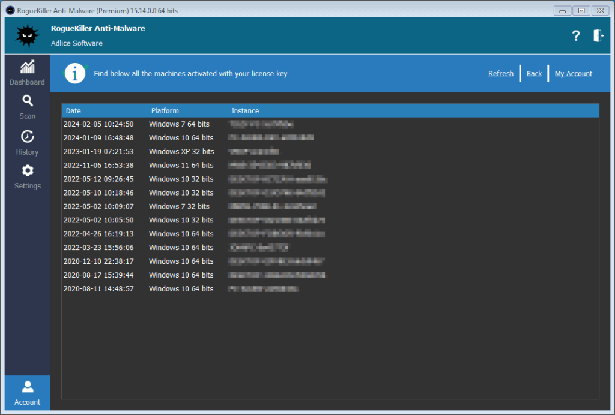This screenshot has width=615, height=415.
Task: Sort by the Date column header
Action: click(x=73, y=111)
